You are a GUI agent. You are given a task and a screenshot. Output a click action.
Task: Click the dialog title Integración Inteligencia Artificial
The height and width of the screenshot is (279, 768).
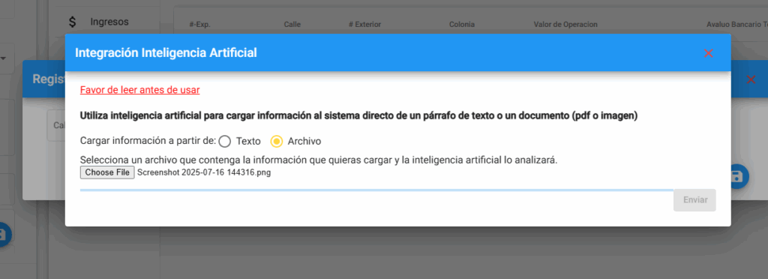166,52
